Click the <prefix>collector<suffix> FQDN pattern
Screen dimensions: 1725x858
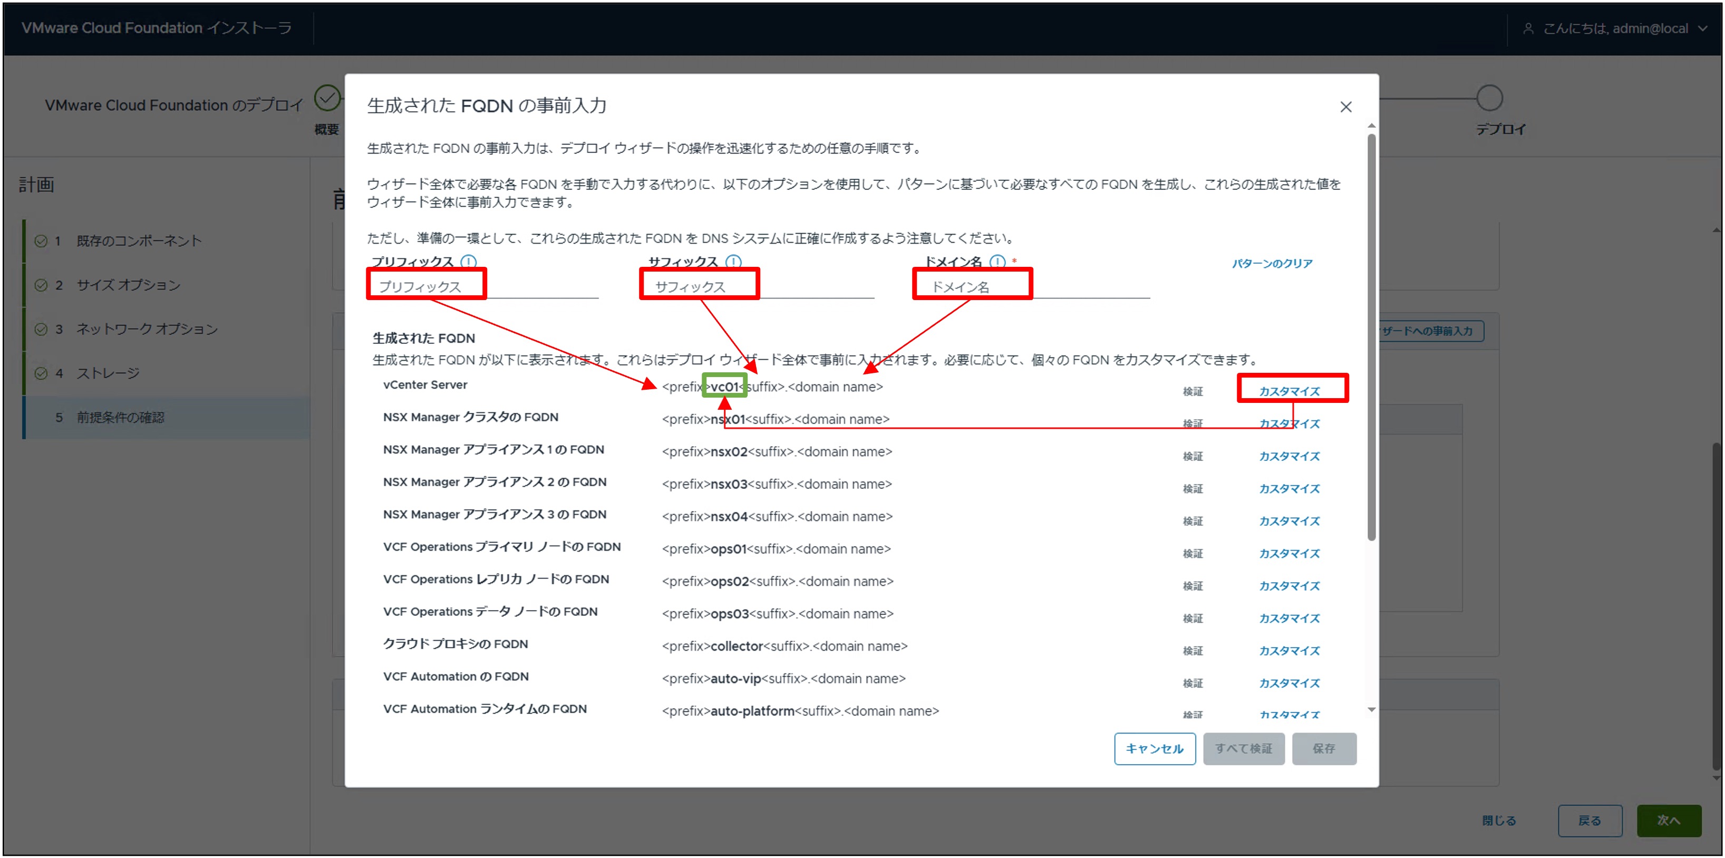[784, 647]
